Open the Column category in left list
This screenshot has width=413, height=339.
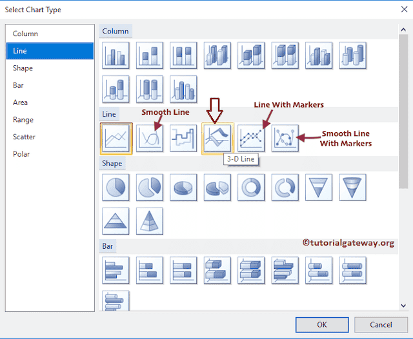pos(50,34)
